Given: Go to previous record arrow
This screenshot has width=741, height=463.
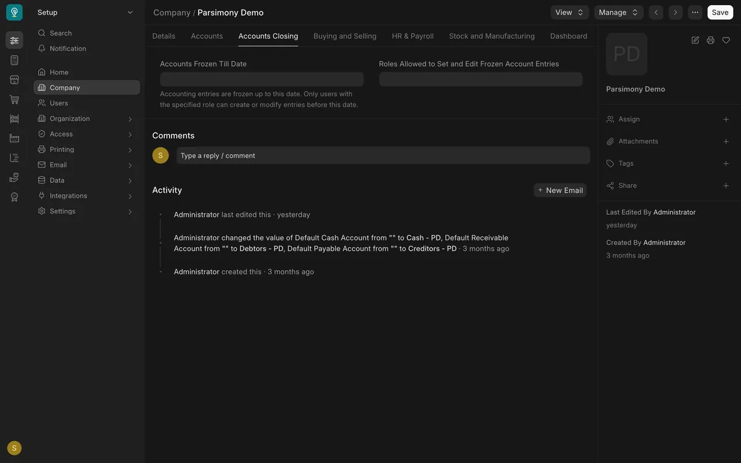Looking at the screenshot, I should click(656, 12).
